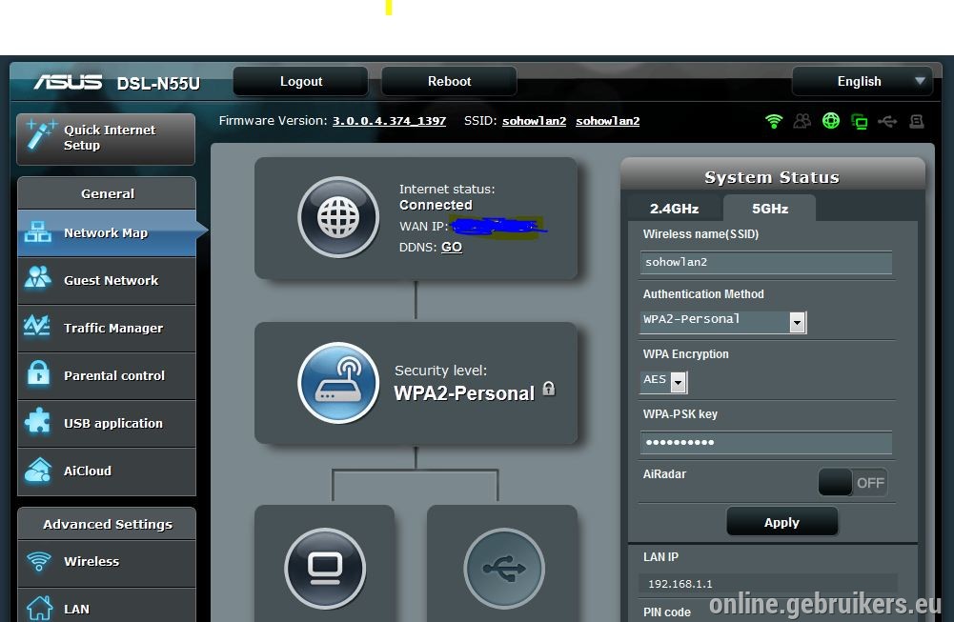Switch to the 2.4GHz tab
This screenshot has height=622, width=954.
(x=674, y=209)
